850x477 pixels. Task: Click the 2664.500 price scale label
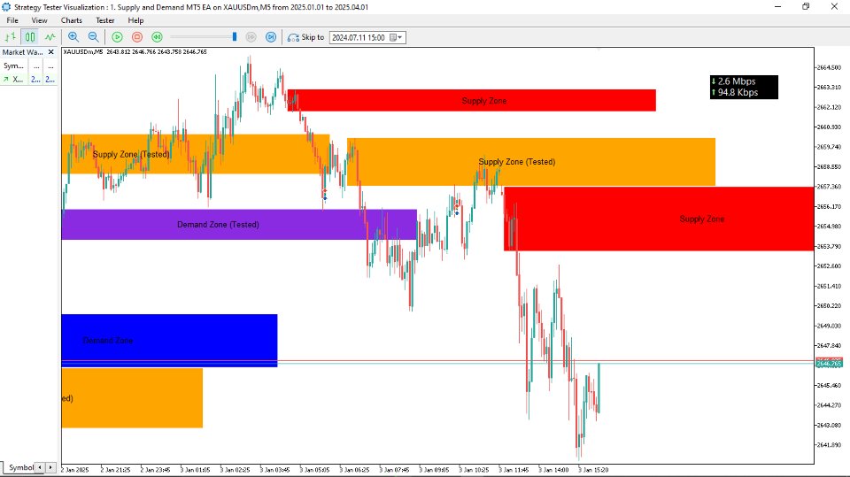point(829,68)
